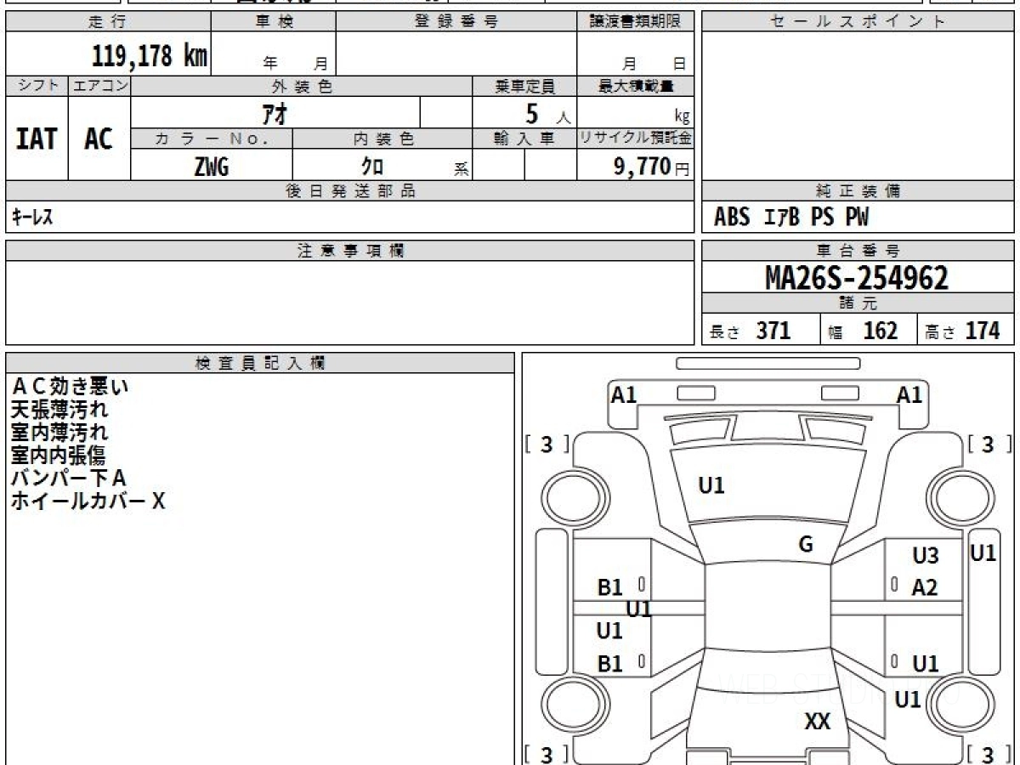Screen dimensions: 1020x765
Task: Click the U3 damage mark on diagram
Action: [x=926, y=556]
